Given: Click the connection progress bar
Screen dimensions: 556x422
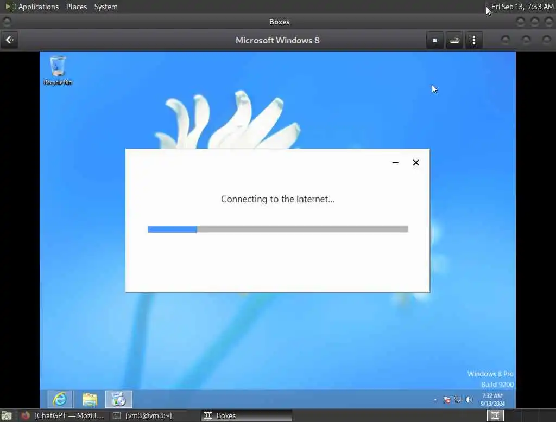Looking at the screenshot, I should click(277, 229).
